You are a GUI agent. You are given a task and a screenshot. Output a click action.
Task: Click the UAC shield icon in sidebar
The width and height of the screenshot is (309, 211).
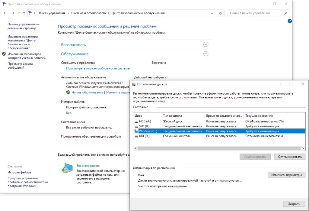(4, 54)
